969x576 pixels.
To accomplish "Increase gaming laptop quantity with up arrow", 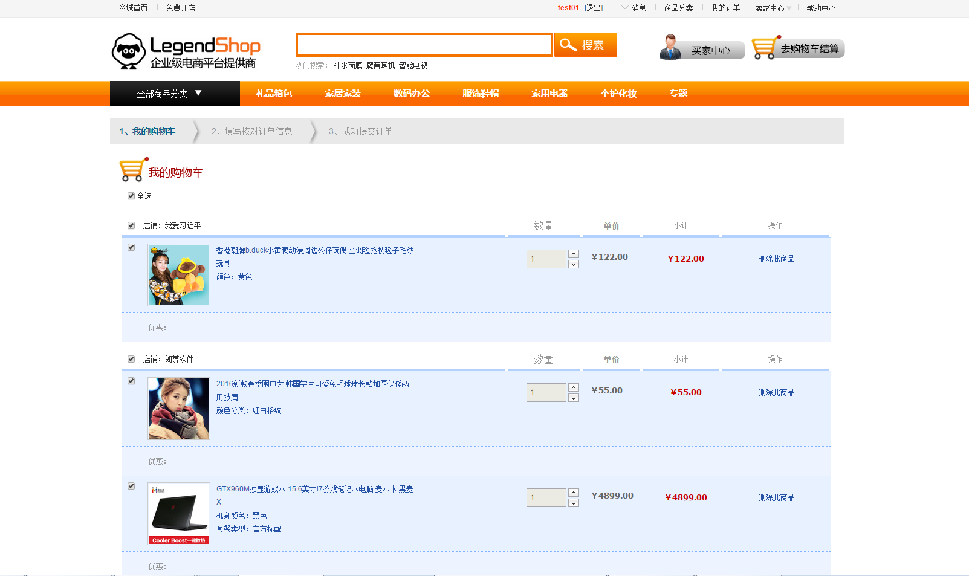I will 574,493.
